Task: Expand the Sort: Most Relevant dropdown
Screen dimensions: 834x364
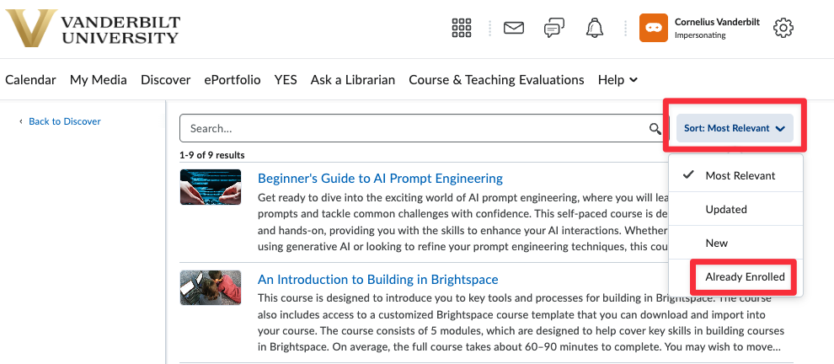Action: point(735,128)
